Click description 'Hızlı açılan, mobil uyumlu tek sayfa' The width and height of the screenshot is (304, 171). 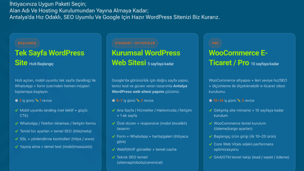pyautogui.click(x=55, y=86)
